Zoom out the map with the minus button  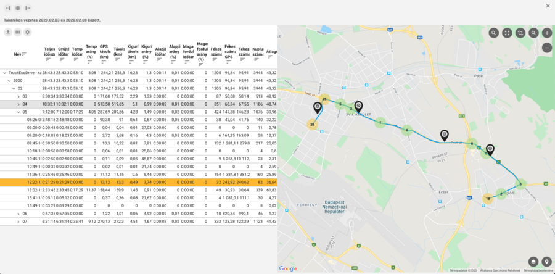coord(547,48)
